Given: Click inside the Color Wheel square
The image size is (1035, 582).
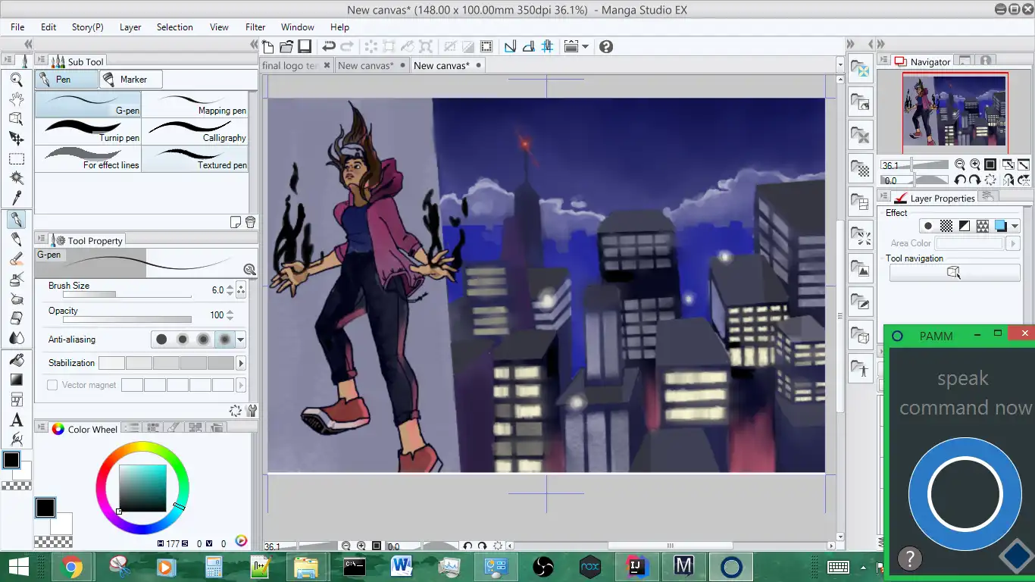Looking at the screenshot, I should pos(142,487).
